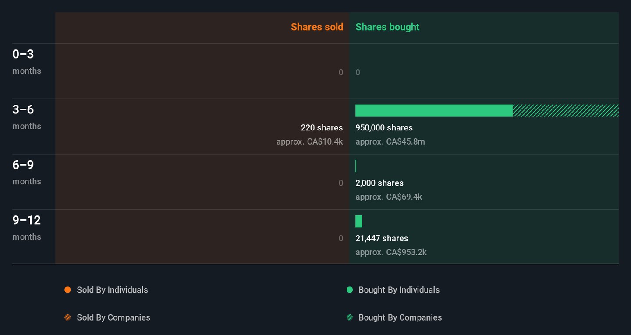The height and width of the screenshot is (335, 631).
Task: Click the hatched green Bought By Companies icon
Action: click(350, 317)
